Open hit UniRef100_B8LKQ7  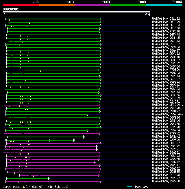[x=166, y=143]
